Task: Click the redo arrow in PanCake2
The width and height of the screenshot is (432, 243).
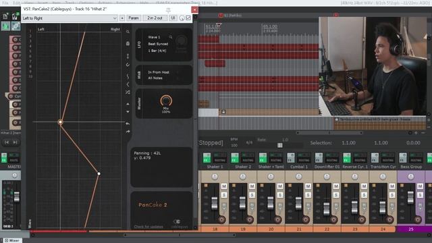Action: 128,132
